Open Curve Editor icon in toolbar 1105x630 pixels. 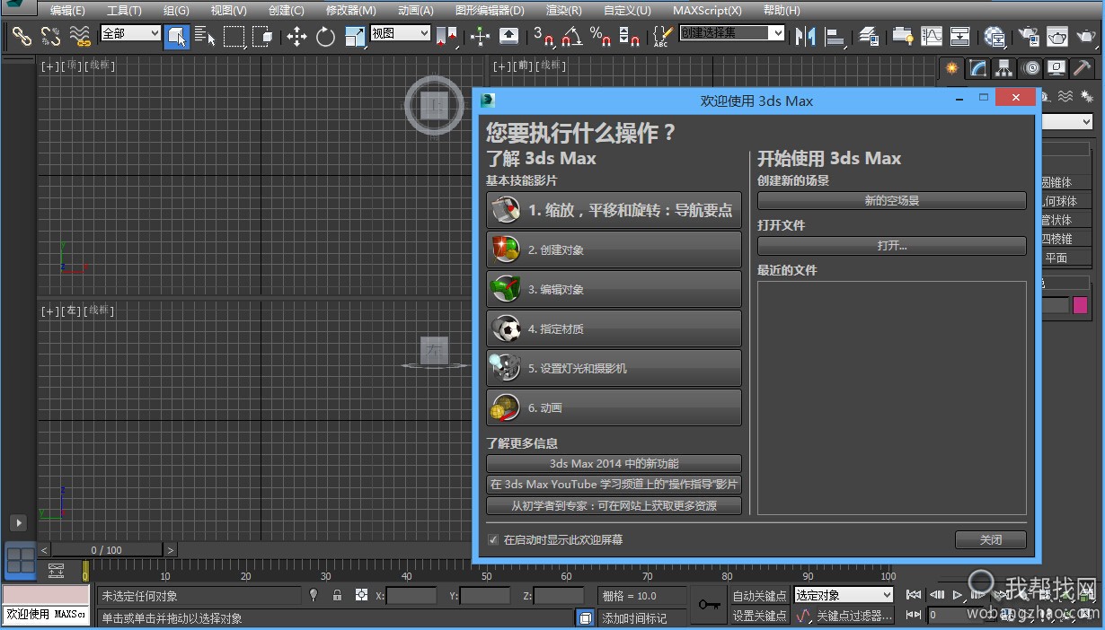932,36
